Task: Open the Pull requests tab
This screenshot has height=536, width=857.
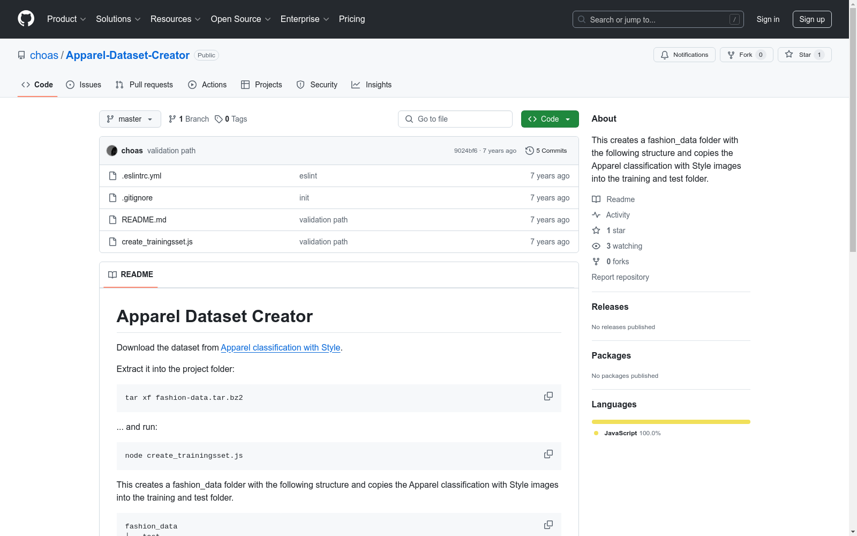Action: click(144, 85)
